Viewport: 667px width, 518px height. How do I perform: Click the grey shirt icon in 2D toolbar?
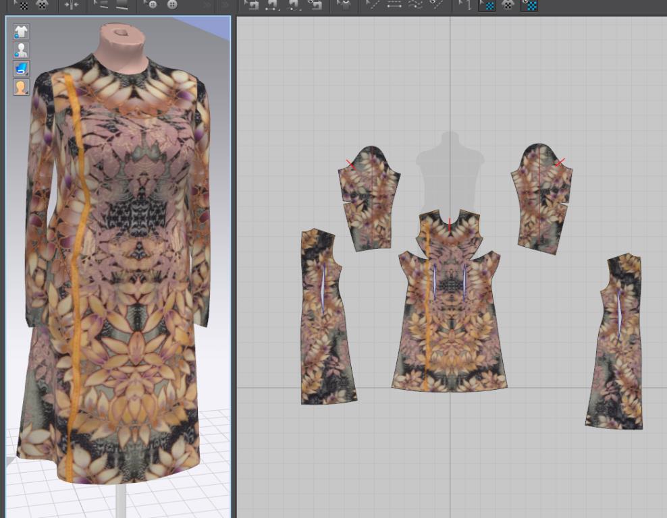point(345,5)
